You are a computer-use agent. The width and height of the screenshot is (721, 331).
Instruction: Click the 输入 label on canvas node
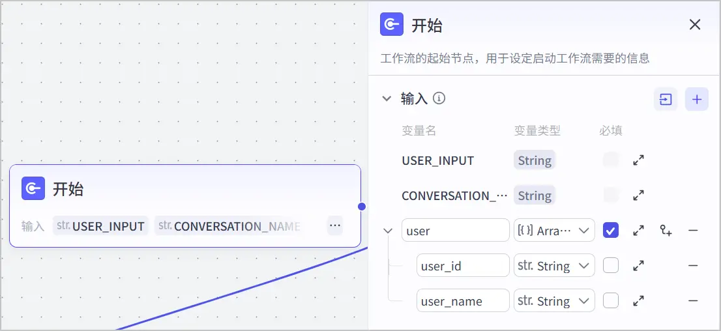point(32,226)
